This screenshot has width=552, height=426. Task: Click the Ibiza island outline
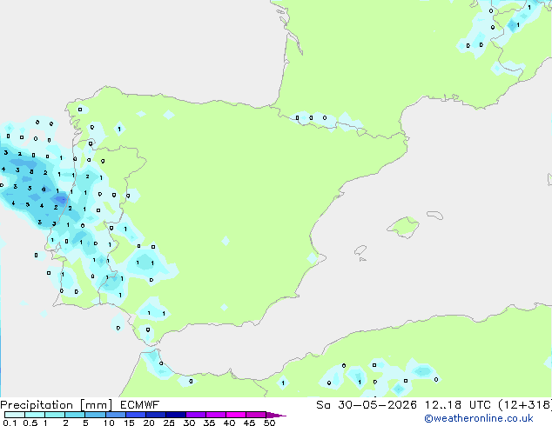pyautogui.click(x=360, y=250)
